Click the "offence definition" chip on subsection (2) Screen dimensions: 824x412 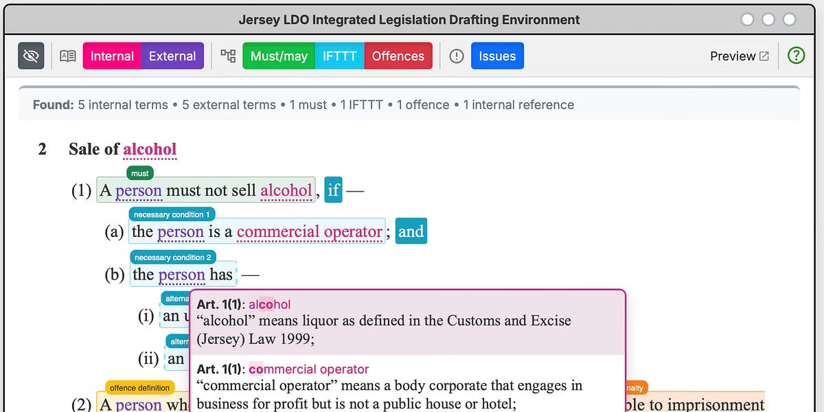click(139, 387)
